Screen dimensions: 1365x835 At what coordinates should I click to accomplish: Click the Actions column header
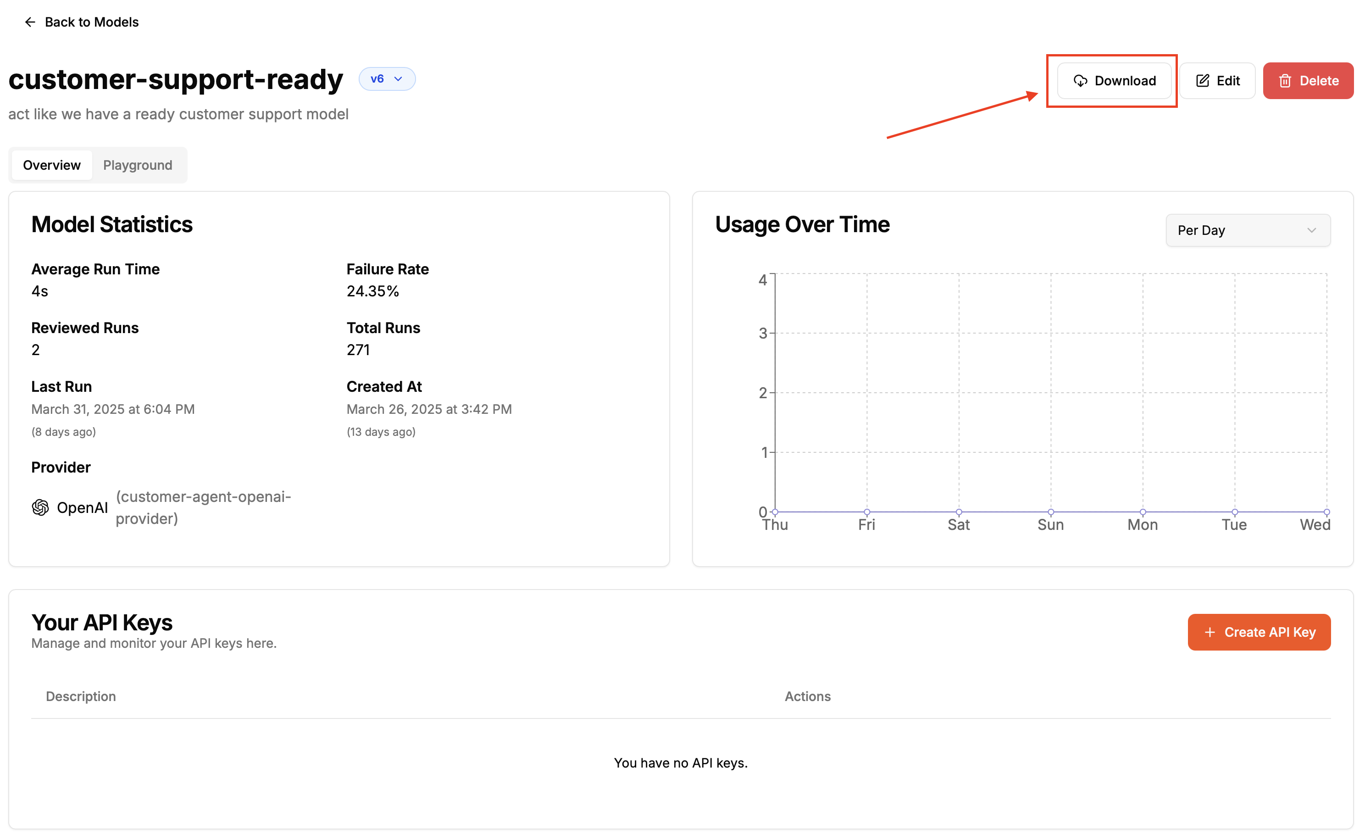807,696
